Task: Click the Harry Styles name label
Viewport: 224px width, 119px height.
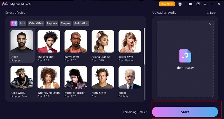Action: pos(99,93)
